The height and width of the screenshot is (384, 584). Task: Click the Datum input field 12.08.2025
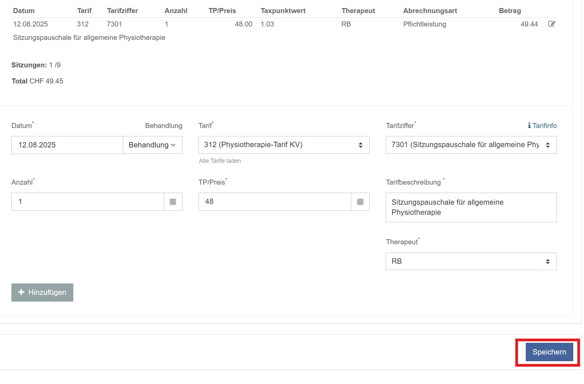(67, 145)
